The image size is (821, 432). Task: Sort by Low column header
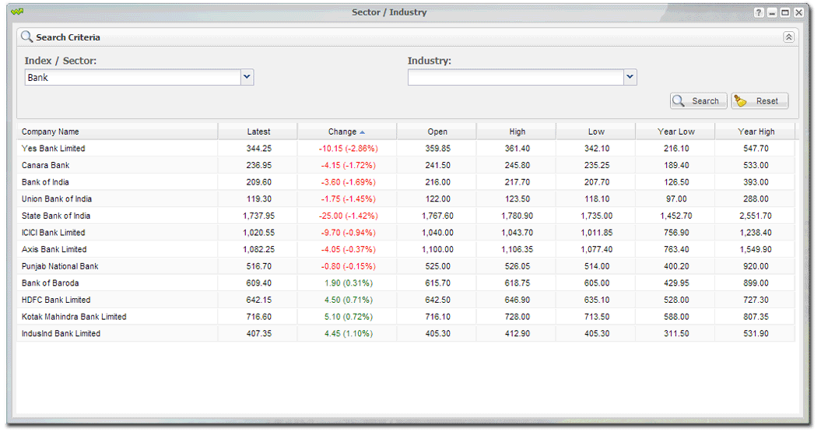[596, 132]
